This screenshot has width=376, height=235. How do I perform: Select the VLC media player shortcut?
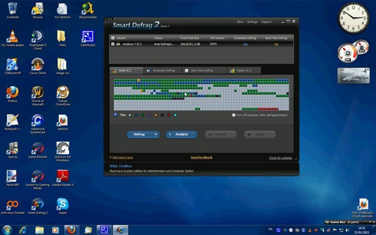pos(12,39)
